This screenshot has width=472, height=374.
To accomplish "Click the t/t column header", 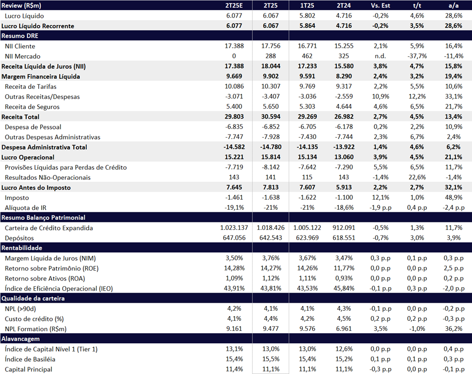I will click(417, 6).
